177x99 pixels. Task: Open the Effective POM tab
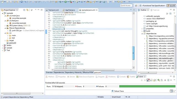click(88, 73)
